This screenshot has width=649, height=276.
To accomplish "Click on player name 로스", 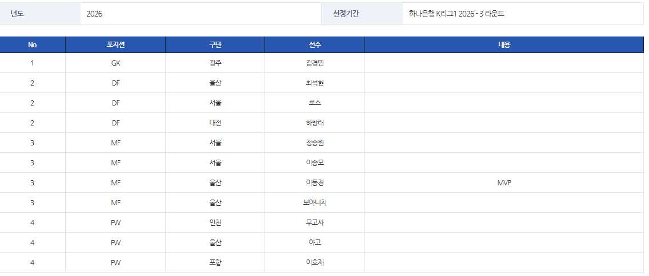I will click(315, 103).
